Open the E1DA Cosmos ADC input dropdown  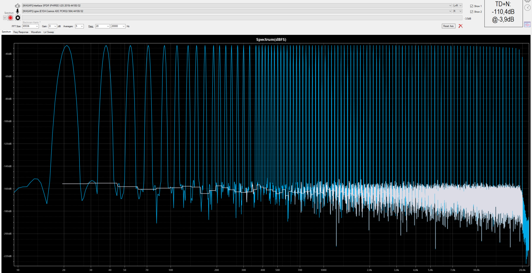click(237, 11)
